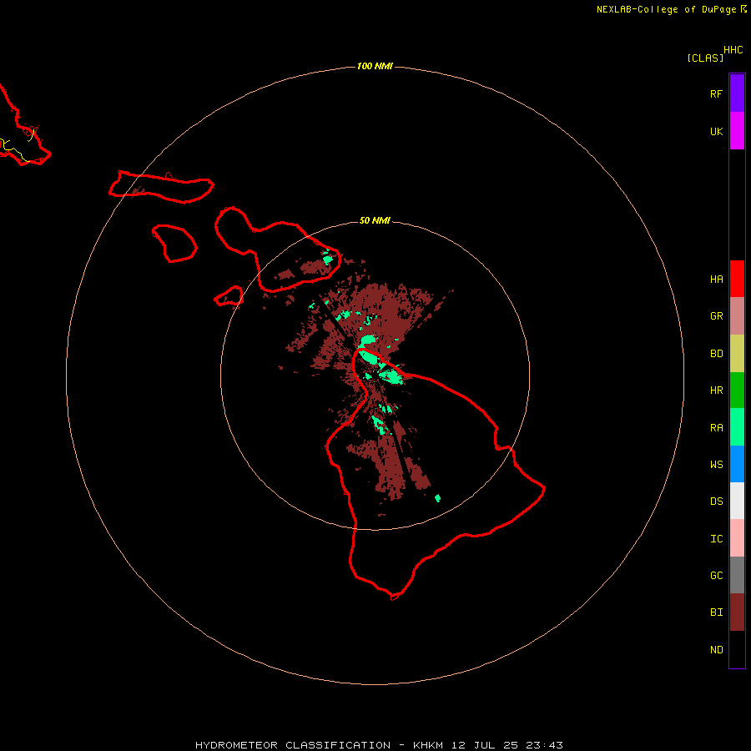Click the DS white legend swatch
Viewport: 751px width, 751px height.
pyautogui.click(x=737, y=501)
